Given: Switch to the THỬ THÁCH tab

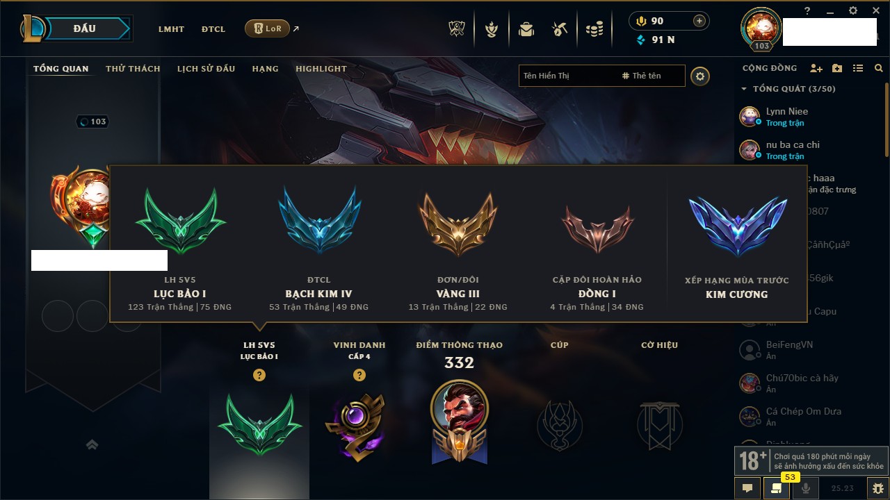Looking at the screenshot, I should click(x=133, y=69).
